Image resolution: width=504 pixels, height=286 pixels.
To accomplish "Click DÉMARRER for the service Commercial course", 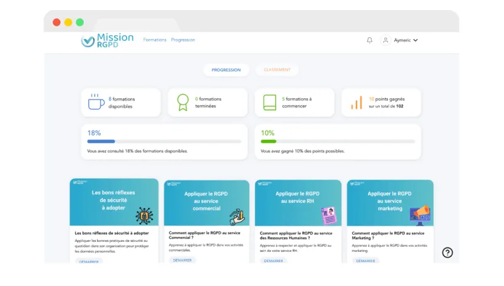I will pos(182,260).
